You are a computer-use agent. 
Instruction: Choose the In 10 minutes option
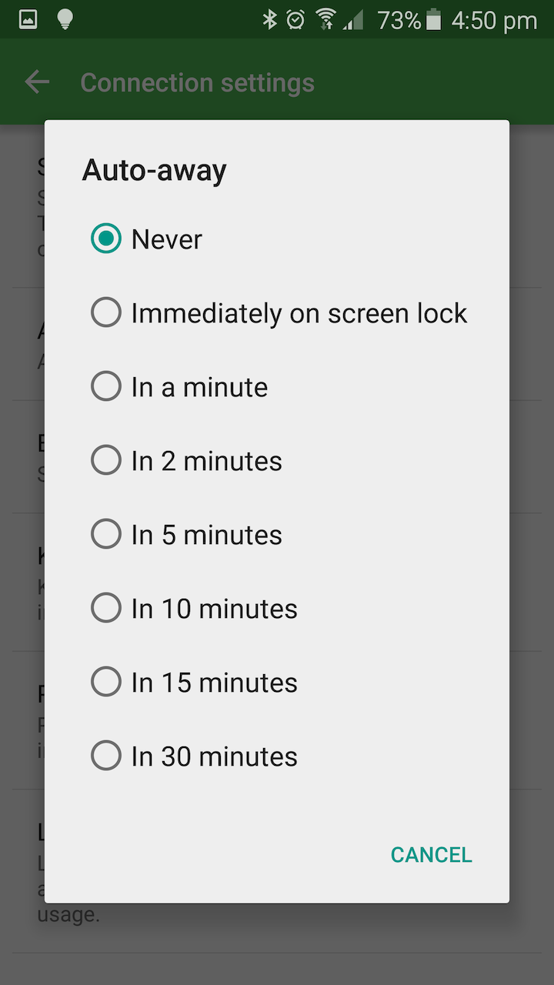tap(106, 608)
